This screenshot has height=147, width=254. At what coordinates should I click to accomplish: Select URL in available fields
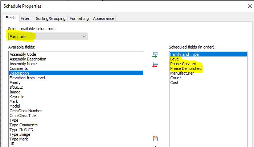point(76,144)
